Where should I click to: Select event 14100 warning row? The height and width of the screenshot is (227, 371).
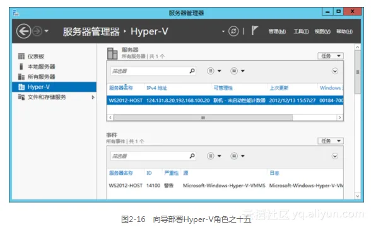tap(225, 185)
